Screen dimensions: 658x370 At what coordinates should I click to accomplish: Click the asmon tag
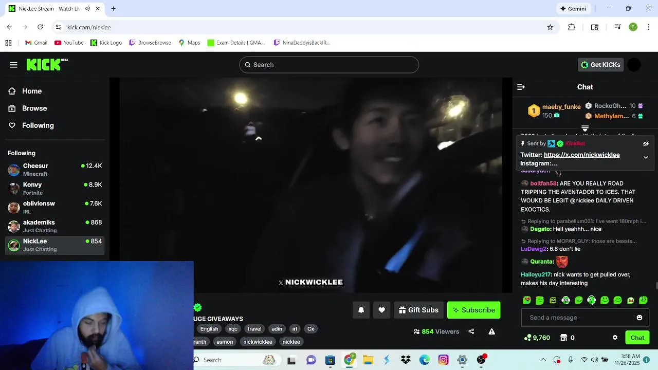(225, 342)
